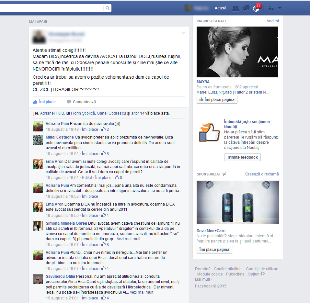Go to Acasă in the top bar
310x303 pixels.
pyautogui.click(x=221, y=8)
